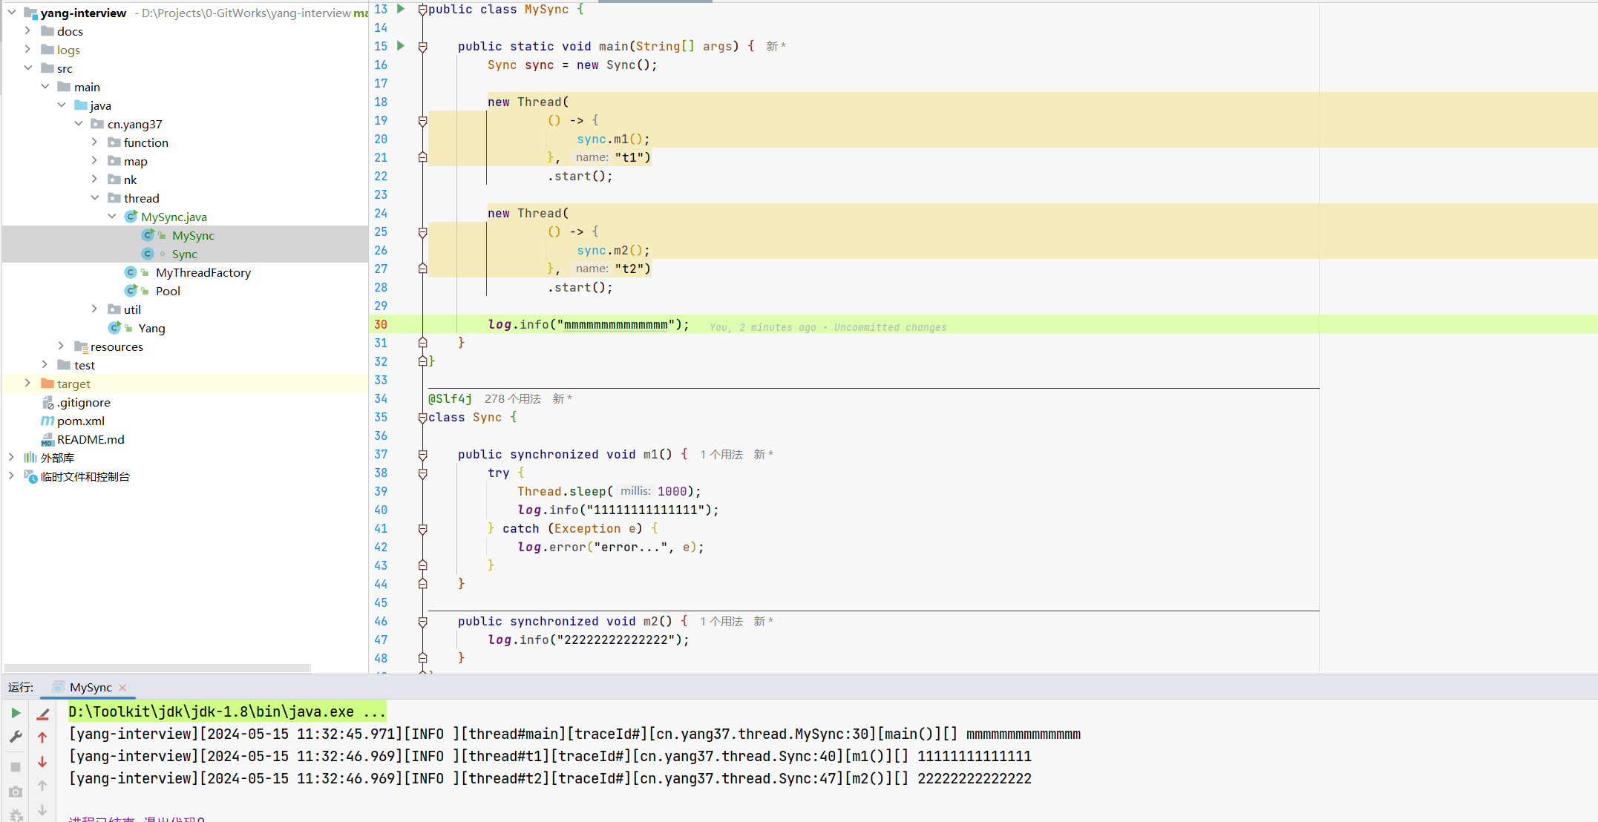Close the MySync run tab

coord(122,688)
